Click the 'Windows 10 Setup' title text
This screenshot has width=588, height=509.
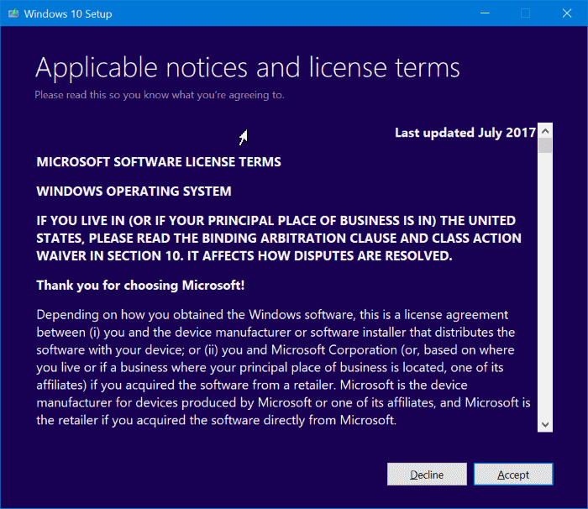click(68, 13)
